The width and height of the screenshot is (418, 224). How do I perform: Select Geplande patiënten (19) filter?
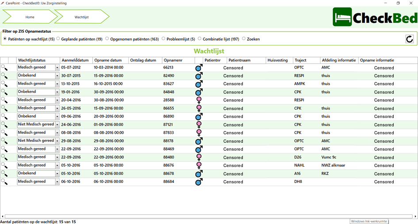click(58, 39)
